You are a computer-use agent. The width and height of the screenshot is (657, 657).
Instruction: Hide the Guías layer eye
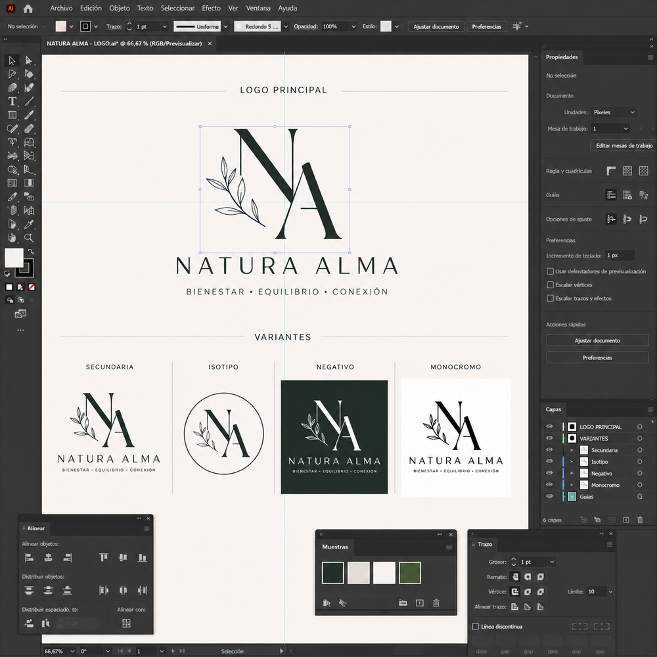[549, 497]
